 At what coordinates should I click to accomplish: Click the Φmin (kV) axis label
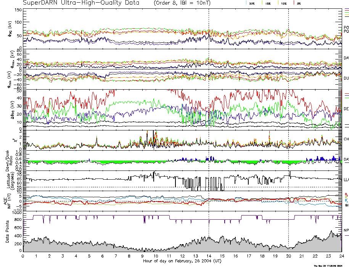coord(10,79)
